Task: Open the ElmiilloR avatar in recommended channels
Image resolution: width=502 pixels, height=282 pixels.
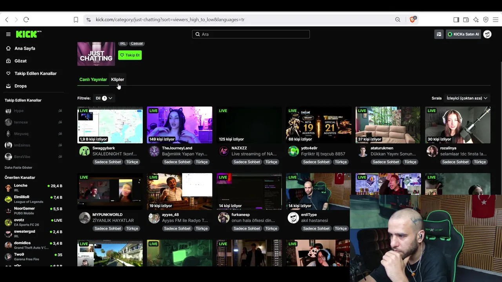Action: [x=8, y=199]
